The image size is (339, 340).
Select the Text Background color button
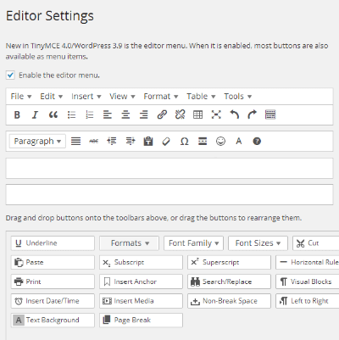pyautogui.click(x=53, y=320)
